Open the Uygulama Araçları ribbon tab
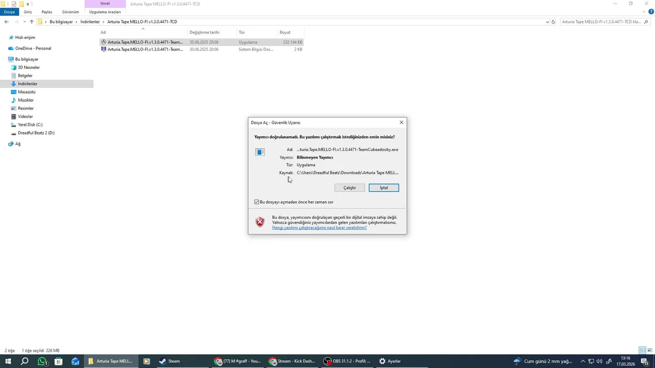The width and height of the screenshot is (655, 368). 105,12
